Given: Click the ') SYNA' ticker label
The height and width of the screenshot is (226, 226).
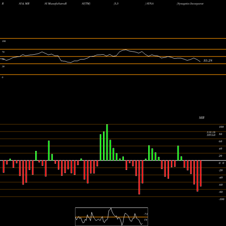Looking at the screenshot, I should tap(149, 4).
